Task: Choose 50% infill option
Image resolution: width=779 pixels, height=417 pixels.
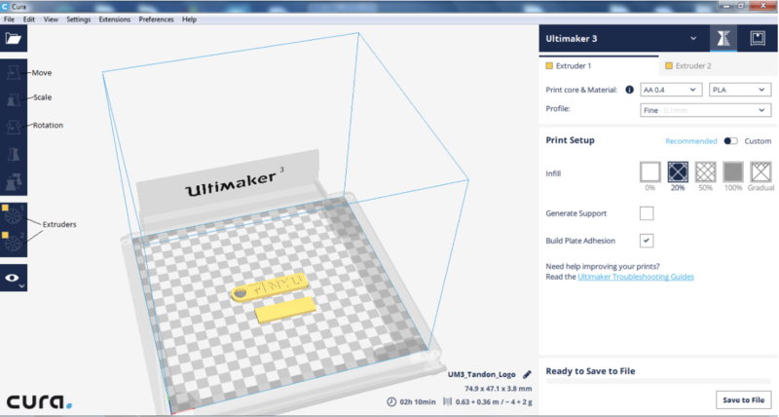Action: (x=705, y=172)
